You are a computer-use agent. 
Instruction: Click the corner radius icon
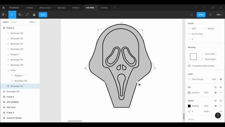(x=189, y=39)
